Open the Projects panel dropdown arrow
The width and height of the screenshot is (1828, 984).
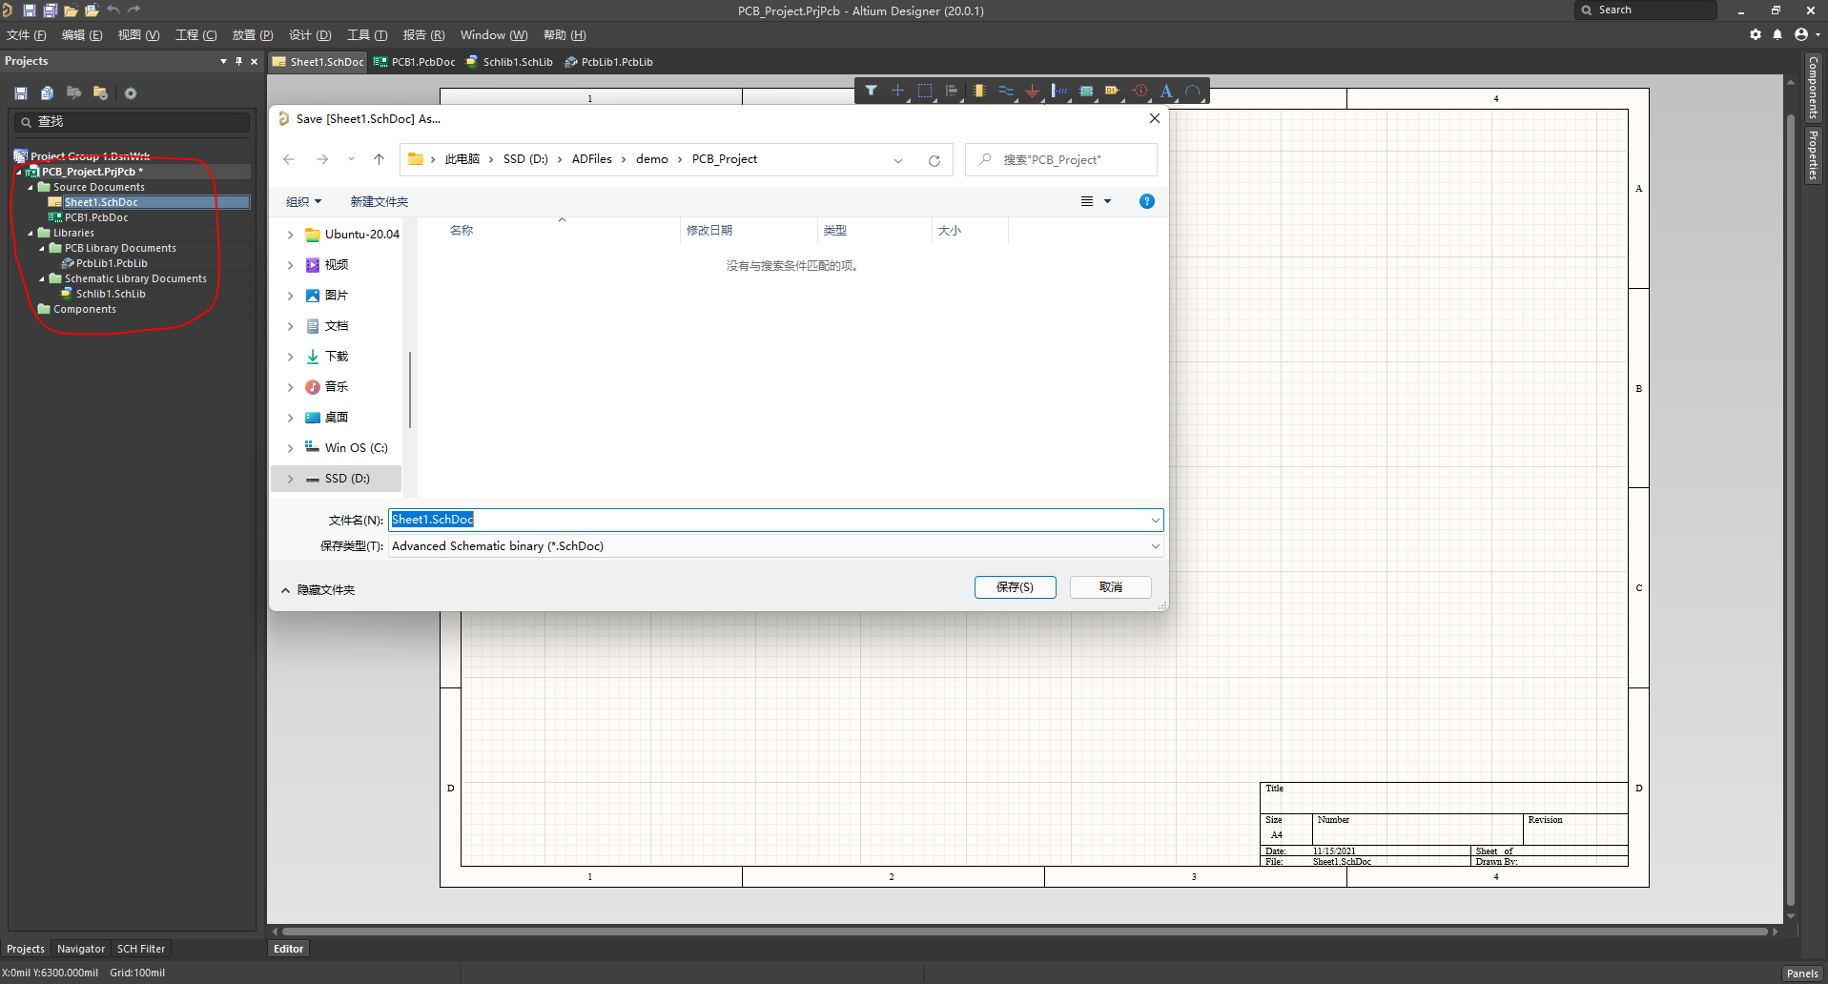click(223, 61)
